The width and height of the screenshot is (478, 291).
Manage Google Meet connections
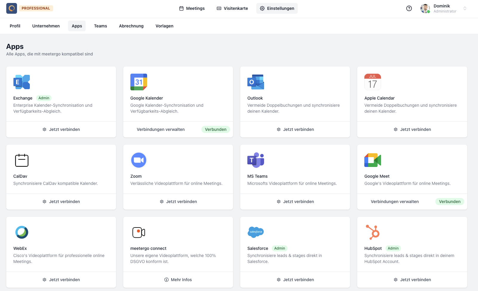coord(395,202)
